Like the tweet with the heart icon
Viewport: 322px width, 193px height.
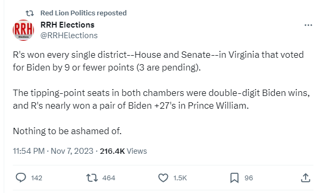click(163, 178)
